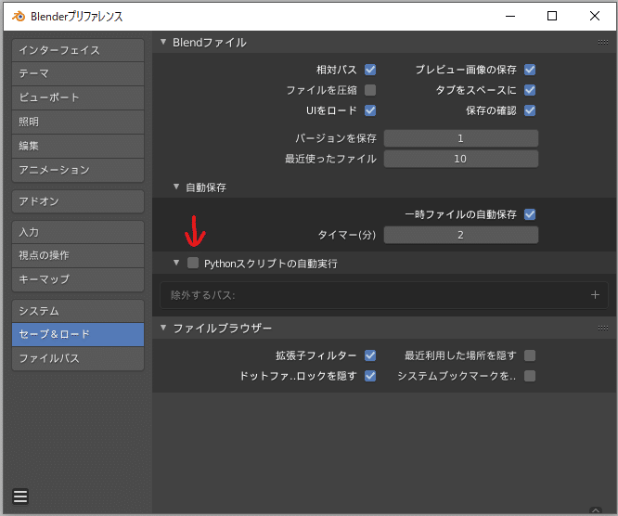Open the 照明 preferences tab
Viewport: 618px width, 516px height.
click(x=78, y=123)
